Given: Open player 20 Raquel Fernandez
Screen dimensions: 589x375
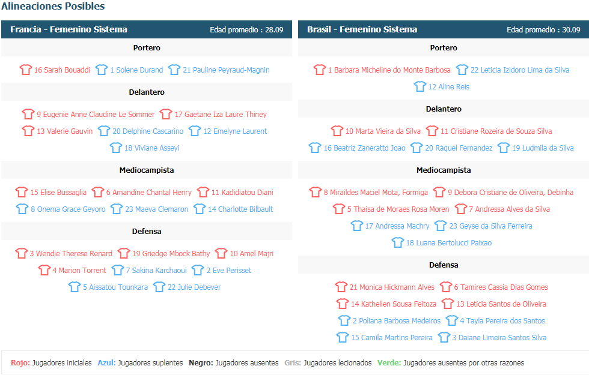Looking at the screenshot, I should pos(459,148).
